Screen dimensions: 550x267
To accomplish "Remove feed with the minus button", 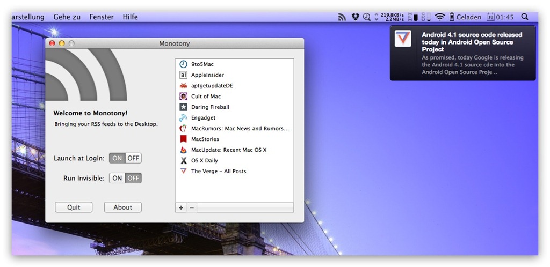I will [x=192, y=207].
